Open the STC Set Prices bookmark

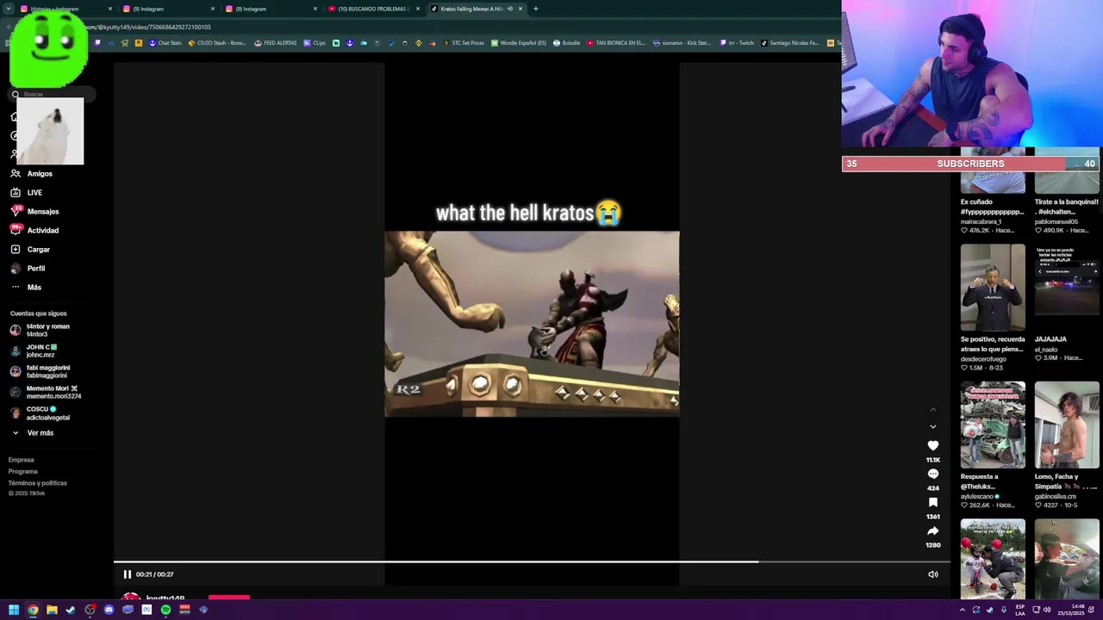pyautogui.click(x=464, y=43)
